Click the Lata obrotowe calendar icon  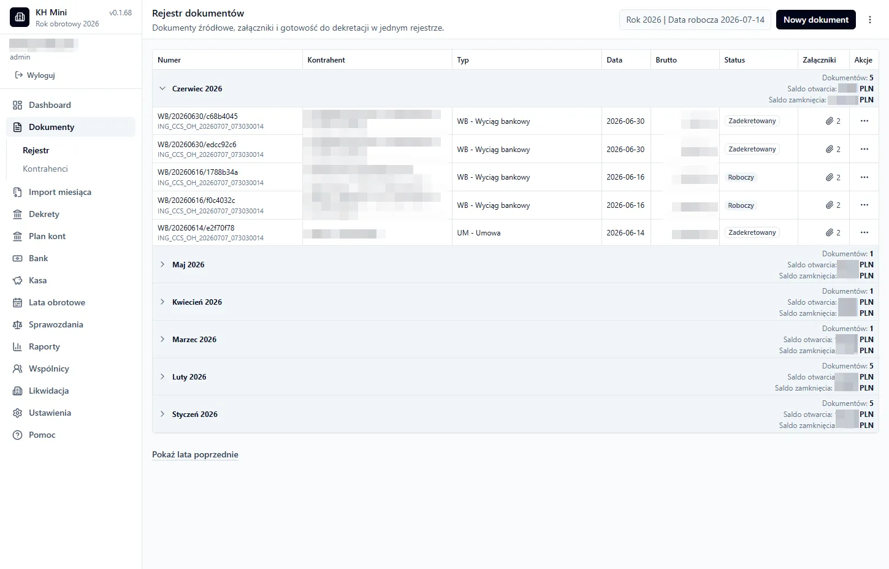[x=17, y=302]
